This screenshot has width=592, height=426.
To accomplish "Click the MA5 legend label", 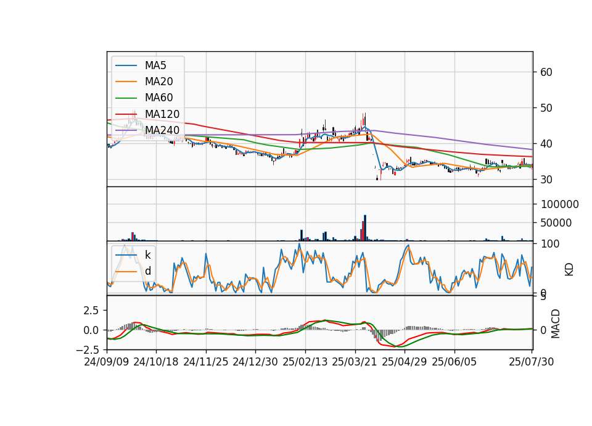I will pyautogui.click(x=155, y=65).
